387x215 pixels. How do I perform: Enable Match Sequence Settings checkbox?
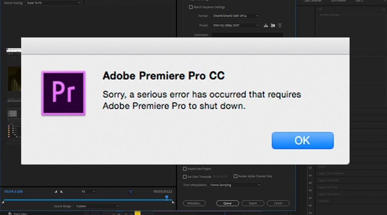tap(191, 7)
